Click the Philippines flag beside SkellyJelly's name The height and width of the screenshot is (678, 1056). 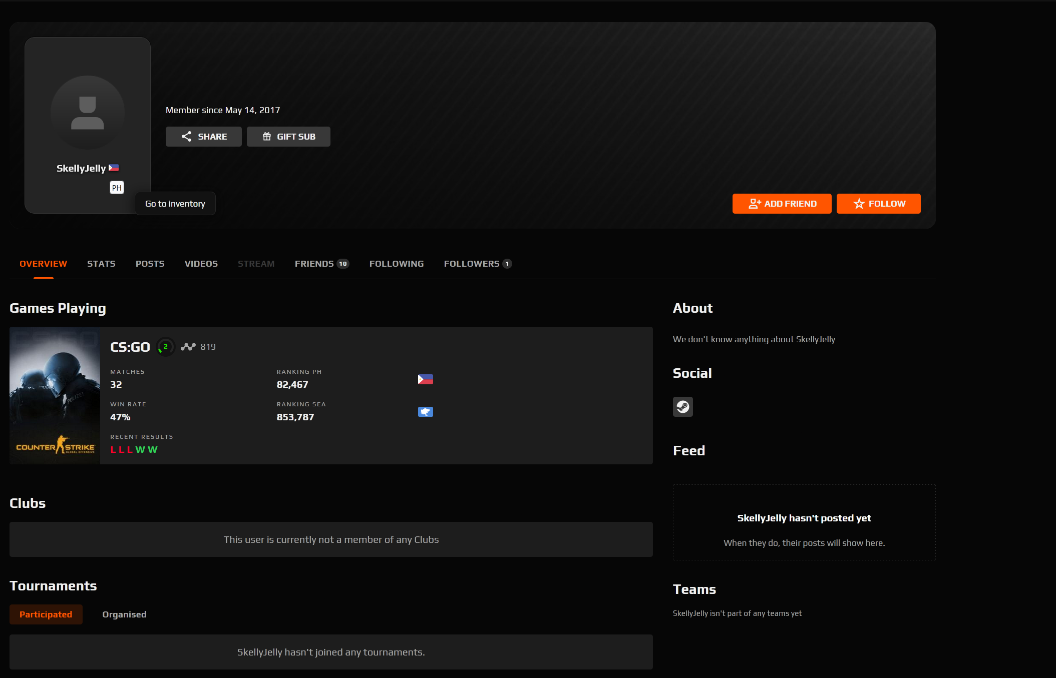114,168
